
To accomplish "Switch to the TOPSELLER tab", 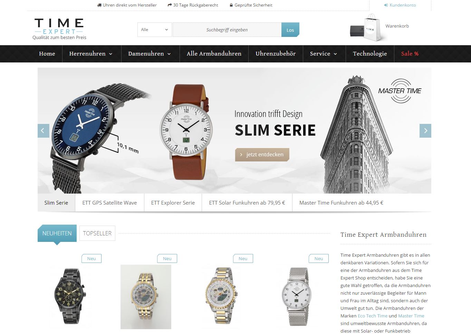I will tap(97, 233).
